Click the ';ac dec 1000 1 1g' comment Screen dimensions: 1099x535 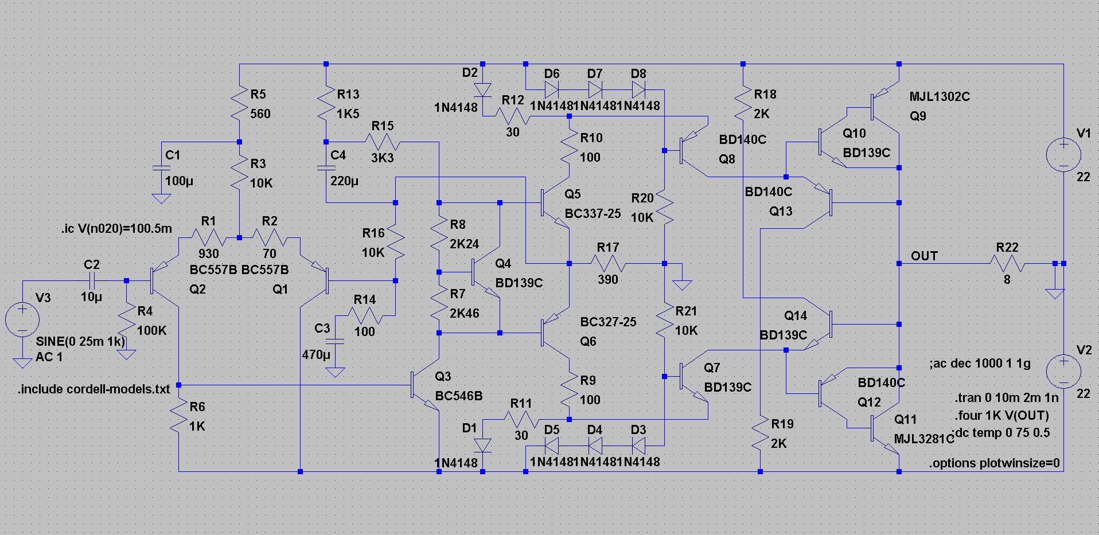click(x=980, y=363)
